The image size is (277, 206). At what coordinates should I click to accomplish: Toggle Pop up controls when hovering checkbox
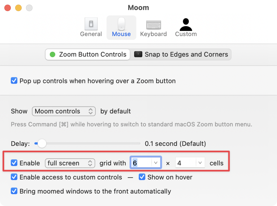(14, 81)
